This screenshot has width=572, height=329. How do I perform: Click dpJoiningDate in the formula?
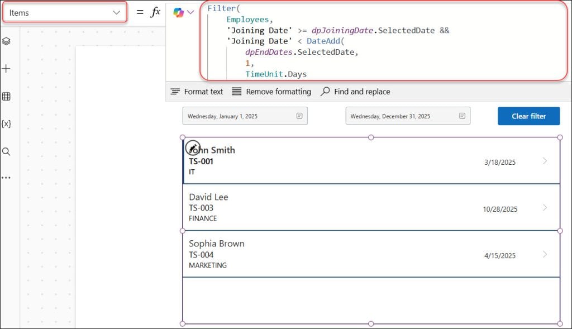click(x=342, y=30)
